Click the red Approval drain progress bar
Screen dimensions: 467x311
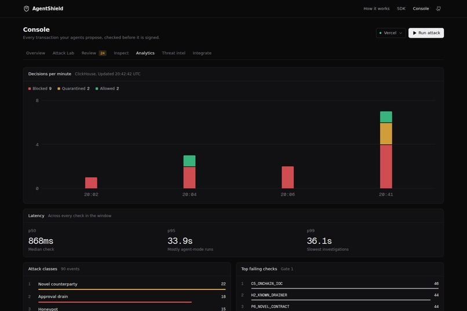[x=115, y=302]
